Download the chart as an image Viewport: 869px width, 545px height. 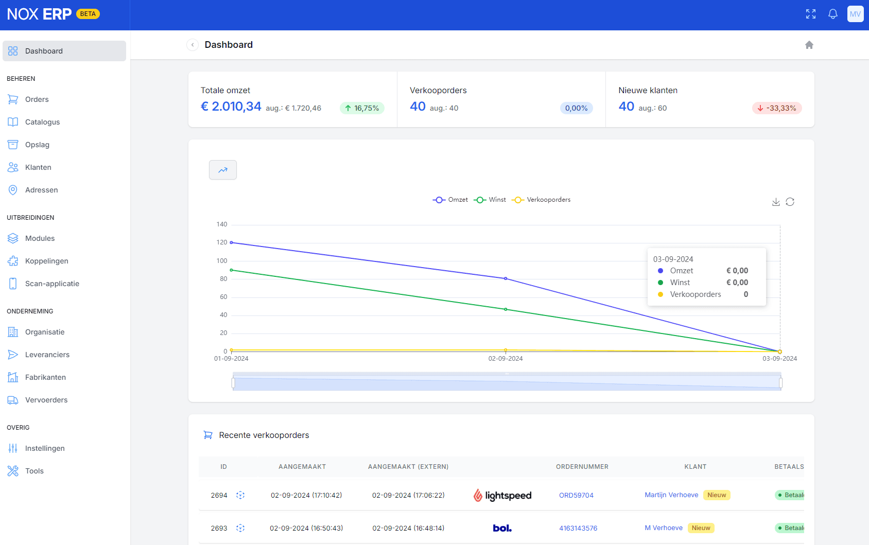(776, 202)
